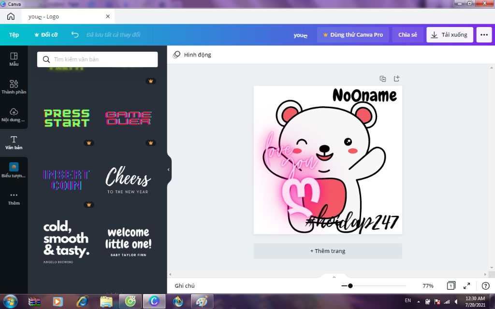Open the Biểu tượng panel

coord(14,170)
